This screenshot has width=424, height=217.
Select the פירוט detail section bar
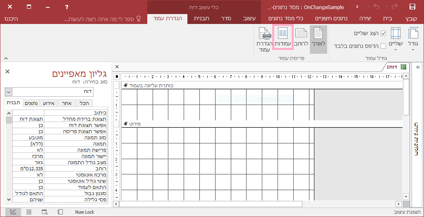pos(262,124)
